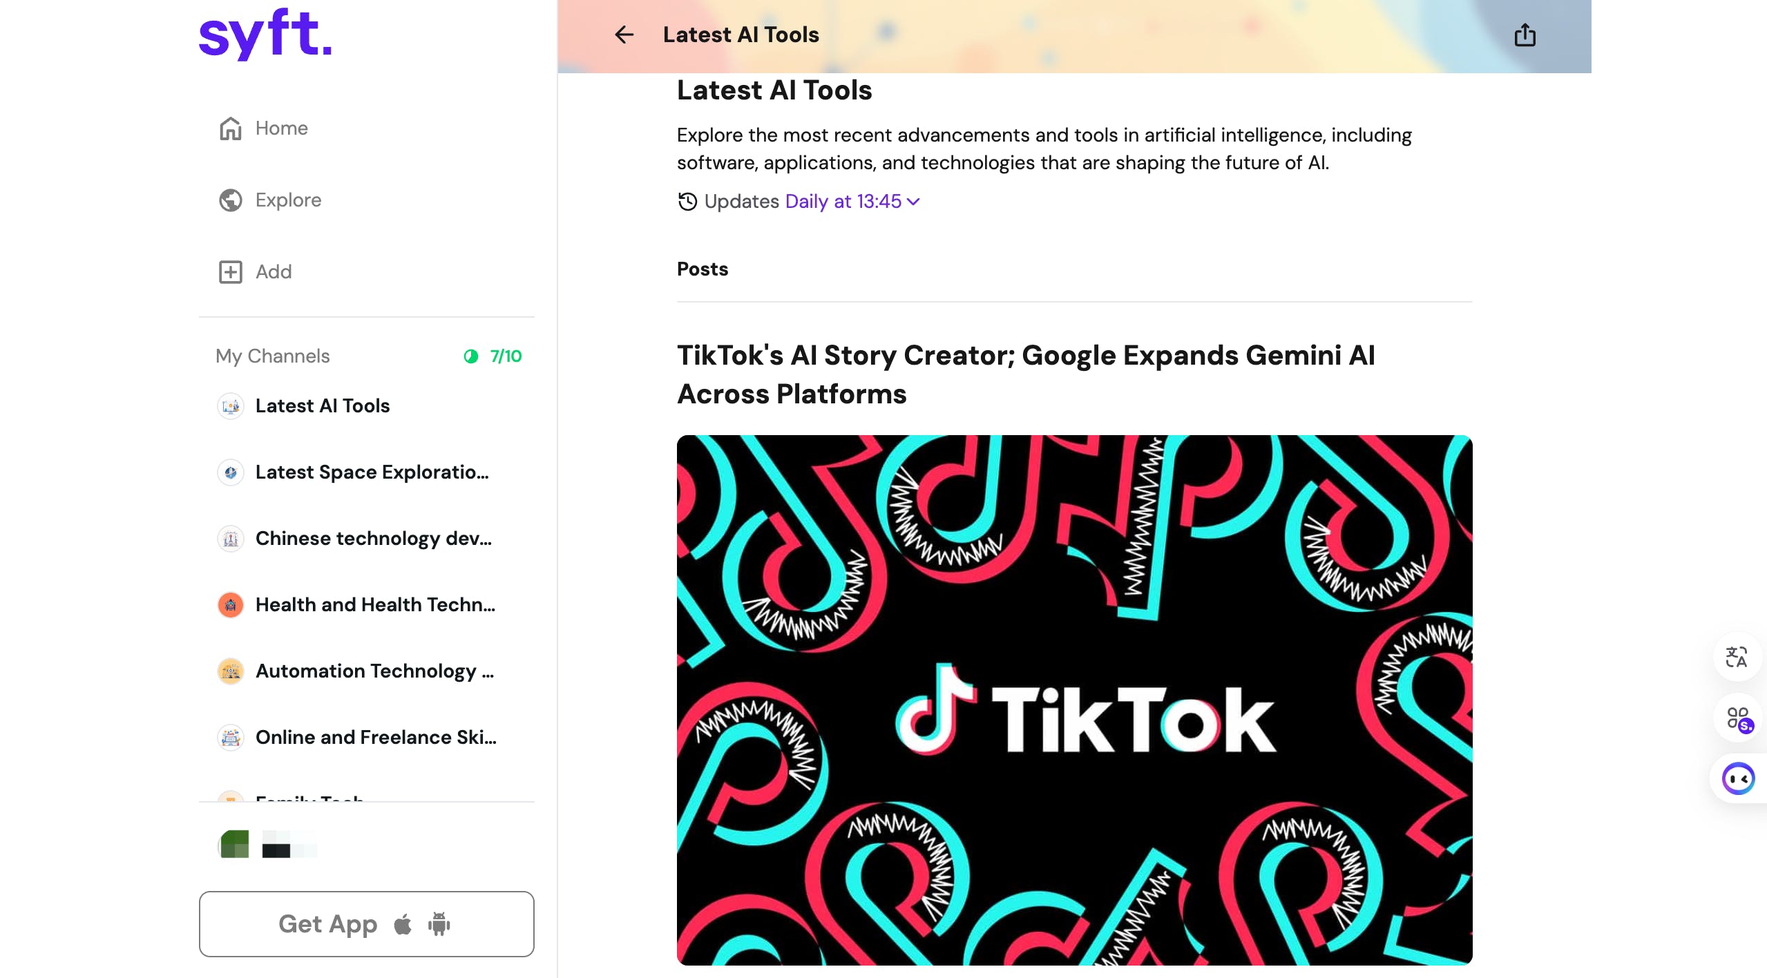The image size is (1767, 978).
Task: Select Automation Technology channel
Action: (374, 671)
